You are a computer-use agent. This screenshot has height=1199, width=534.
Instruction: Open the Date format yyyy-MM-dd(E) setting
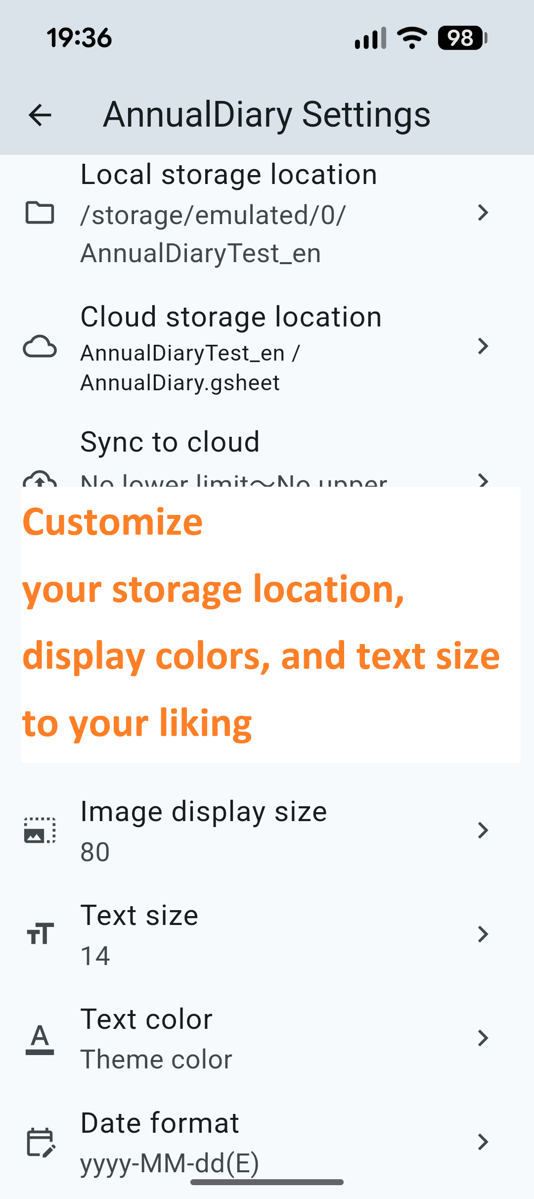267,1142
